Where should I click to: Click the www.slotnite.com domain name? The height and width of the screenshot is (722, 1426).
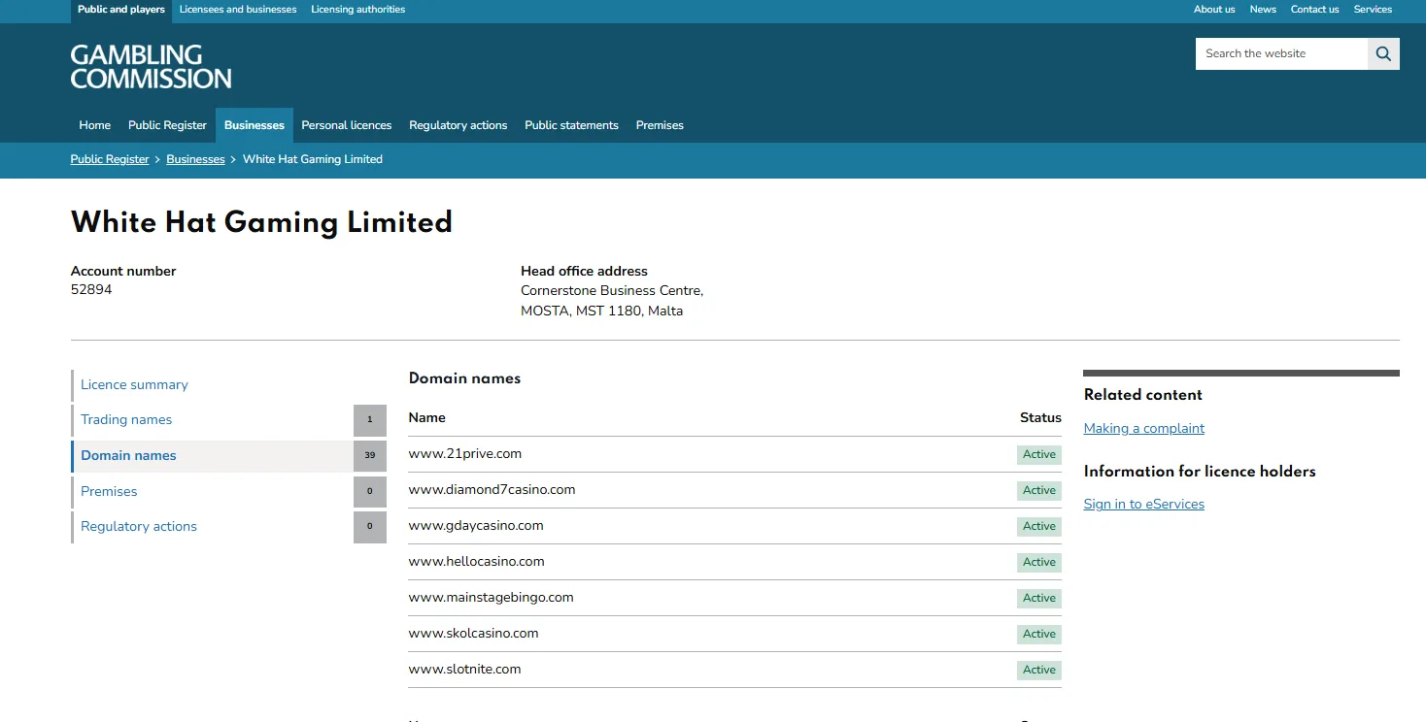[465, 669]
